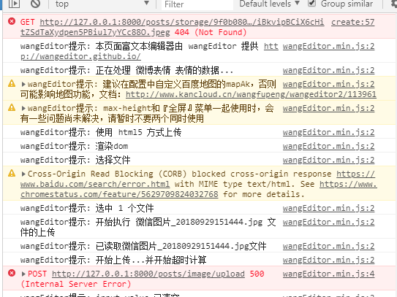The height and width of the screenshot is (297, 397).
Task: Open the create:57 source link
Action: tap(352, 22)
